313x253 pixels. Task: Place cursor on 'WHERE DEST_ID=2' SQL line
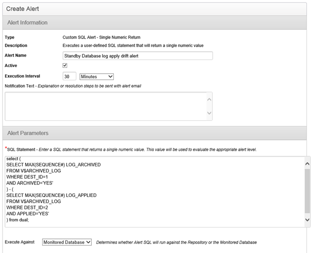click(x=27, y=207)
